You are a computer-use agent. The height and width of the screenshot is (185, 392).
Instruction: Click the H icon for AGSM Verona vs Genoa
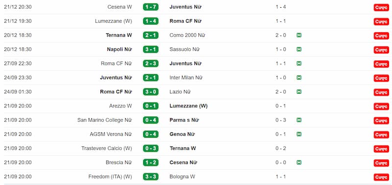point(299,134)
